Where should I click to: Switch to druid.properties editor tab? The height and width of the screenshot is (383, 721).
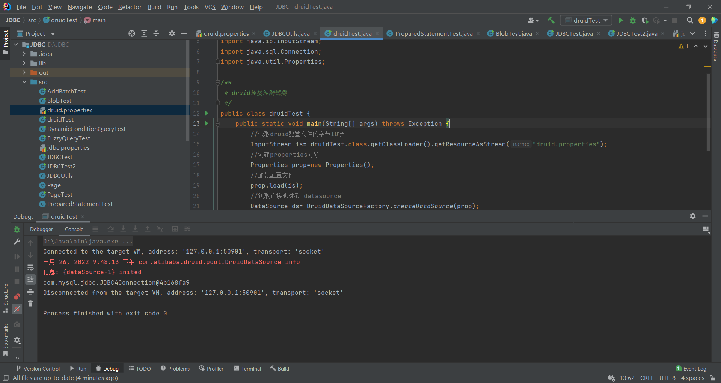[x=226, y=33]
